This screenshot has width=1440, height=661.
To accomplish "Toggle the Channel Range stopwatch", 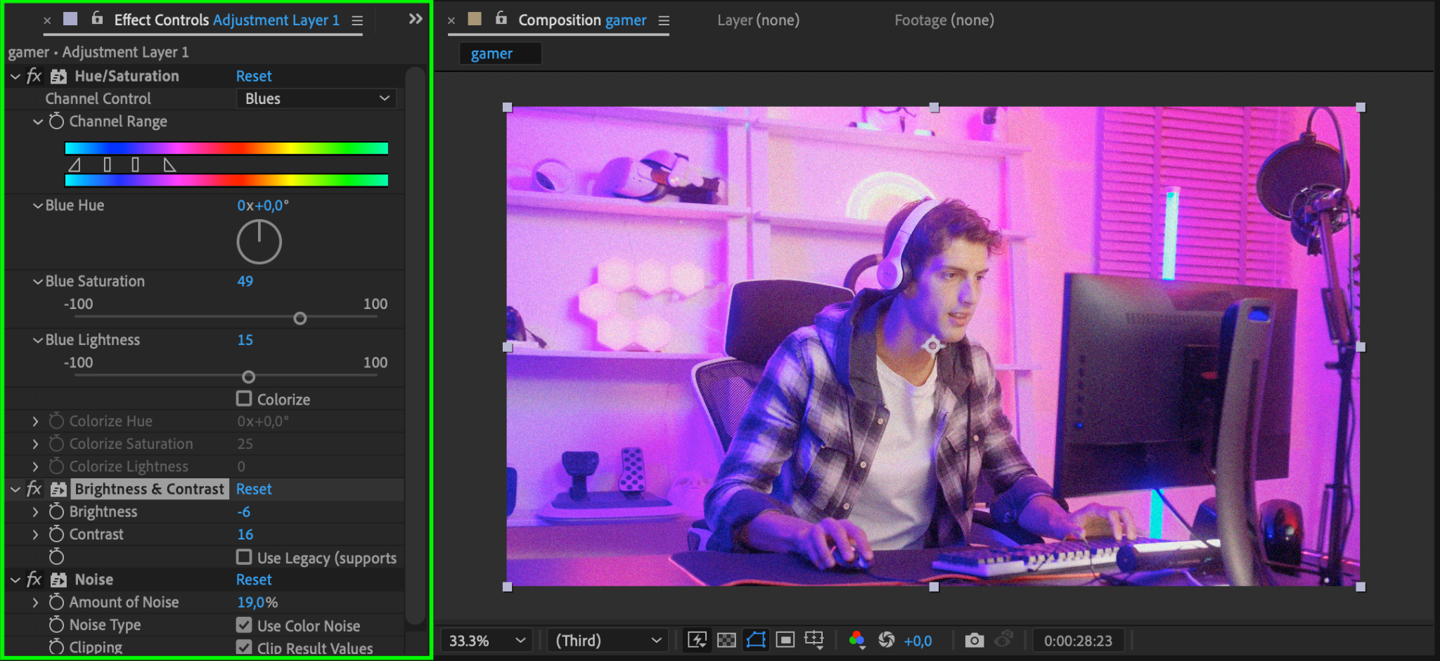I will point(56,122).
